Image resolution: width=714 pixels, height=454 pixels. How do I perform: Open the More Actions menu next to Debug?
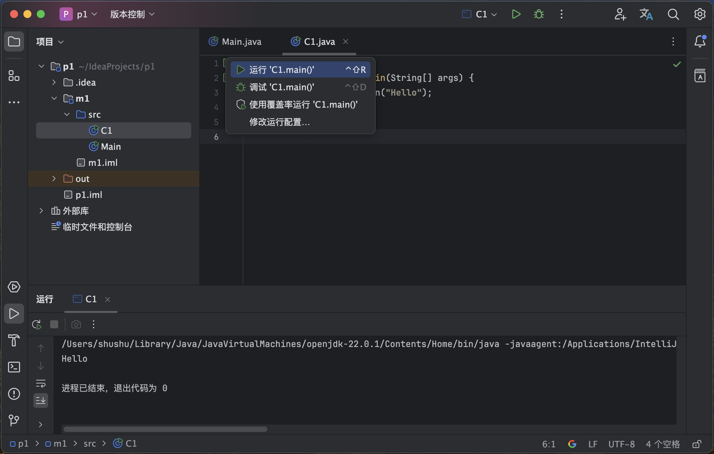point(562,14)
